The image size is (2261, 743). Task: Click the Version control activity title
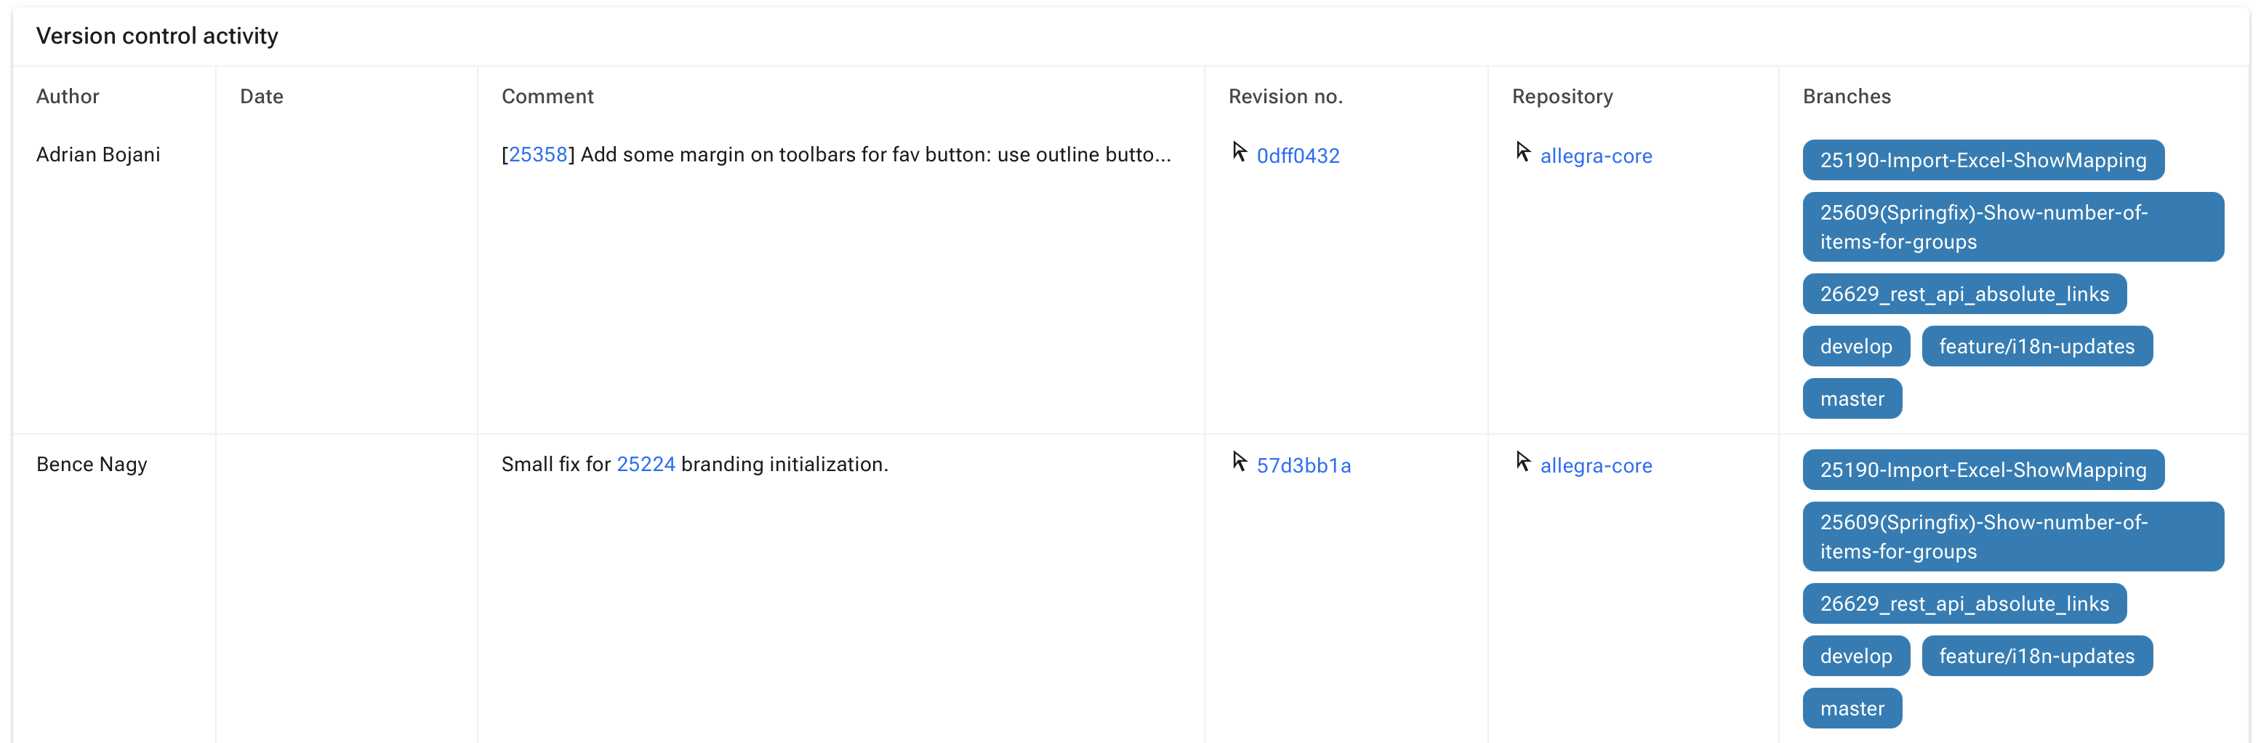156,36
